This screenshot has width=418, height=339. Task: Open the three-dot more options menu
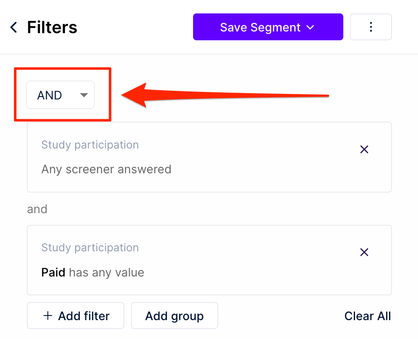tap(371, 27)
